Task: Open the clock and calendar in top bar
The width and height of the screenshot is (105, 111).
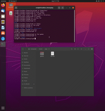Action: point(55,1)
